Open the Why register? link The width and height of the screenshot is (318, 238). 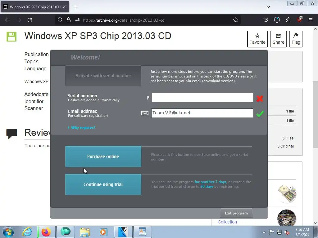pyautogui.click(x=83, y=128)
